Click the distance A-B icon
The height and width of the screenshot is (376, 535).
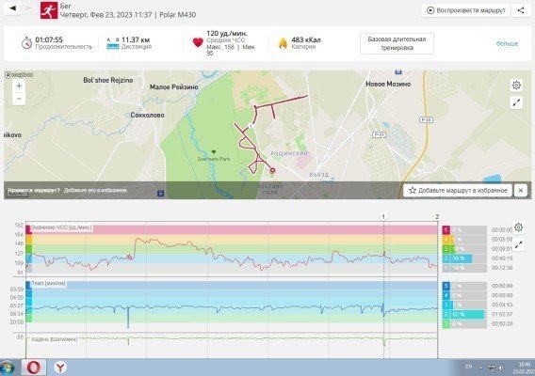pos(113,43)
